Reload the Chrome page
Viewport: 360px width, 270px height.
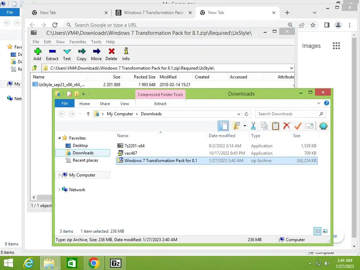click(54, 25)
